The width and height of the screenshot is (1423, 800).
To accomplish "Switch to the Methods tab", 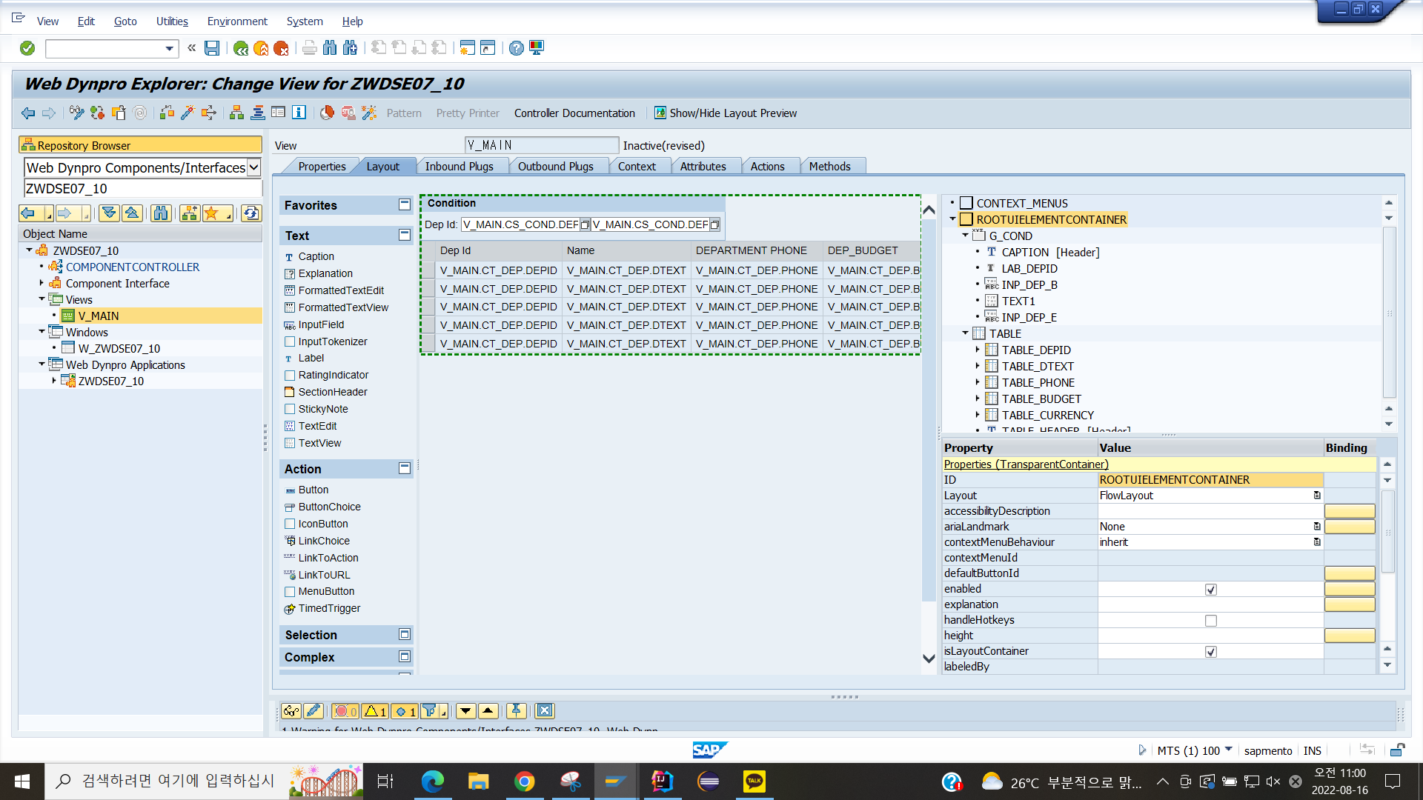I will click(829, 167).
